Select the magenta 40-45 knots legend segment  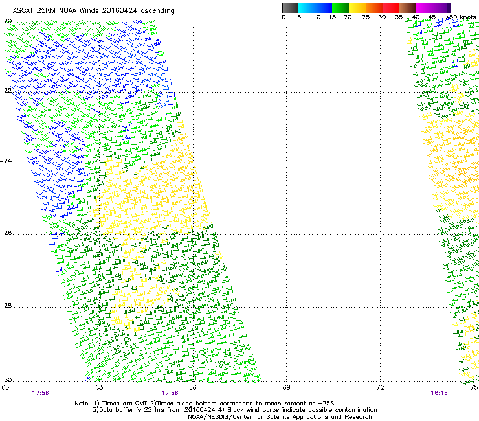[425, 8]
